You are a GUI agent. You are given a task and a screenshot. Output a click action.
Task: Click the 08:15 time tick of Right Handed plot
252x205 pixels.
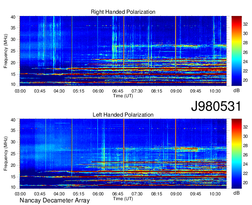[156, 91]
